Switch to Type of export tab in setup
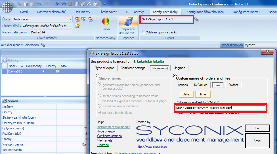The height and width of the screenshot is (154, 277). click(x=105, y=68)
